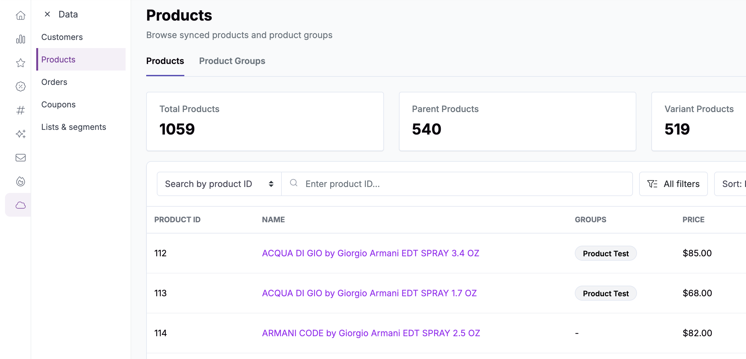Select the cloud data icon
The height and width of the screenshot is (359, 746).
tap(21, 205)
